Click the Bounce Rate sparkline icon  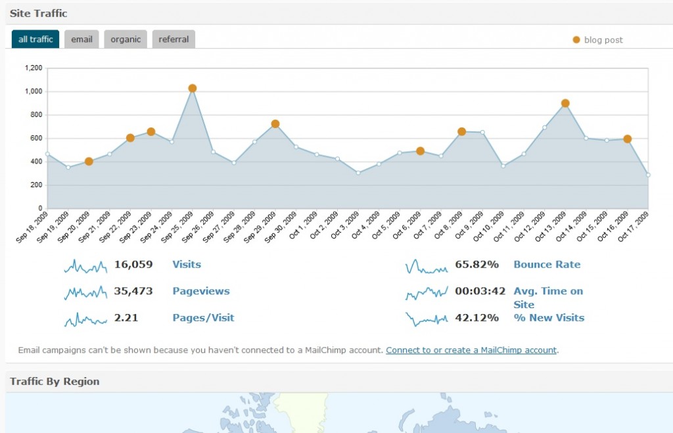[x=426, y=267]
